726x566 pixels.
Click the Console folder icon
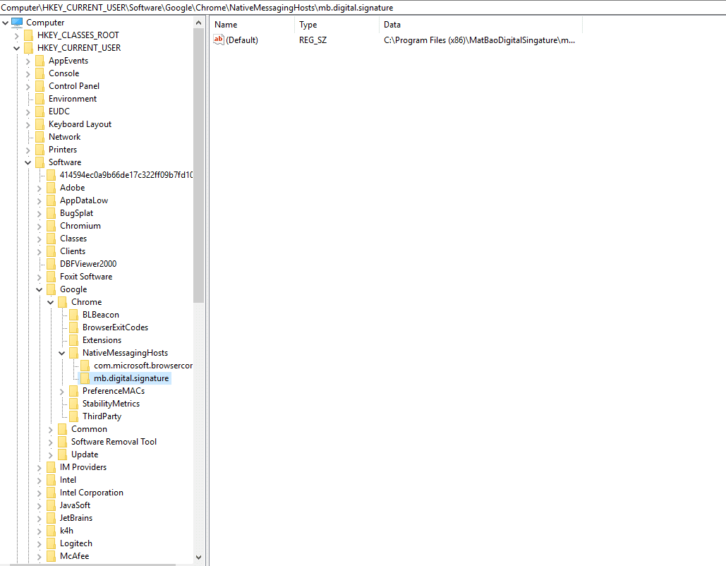40,73
